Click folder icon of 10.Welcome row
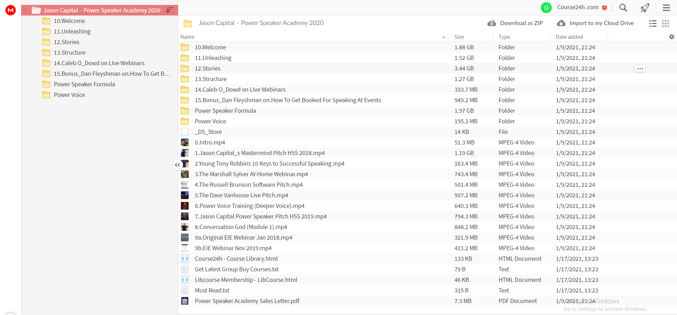This screenshot has width=677, height=315. click(185, 47)
